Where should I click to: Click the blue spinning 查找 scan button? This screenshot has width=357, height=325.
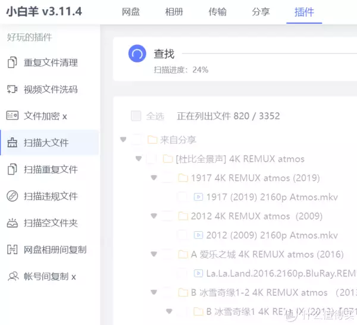point(137,53)
